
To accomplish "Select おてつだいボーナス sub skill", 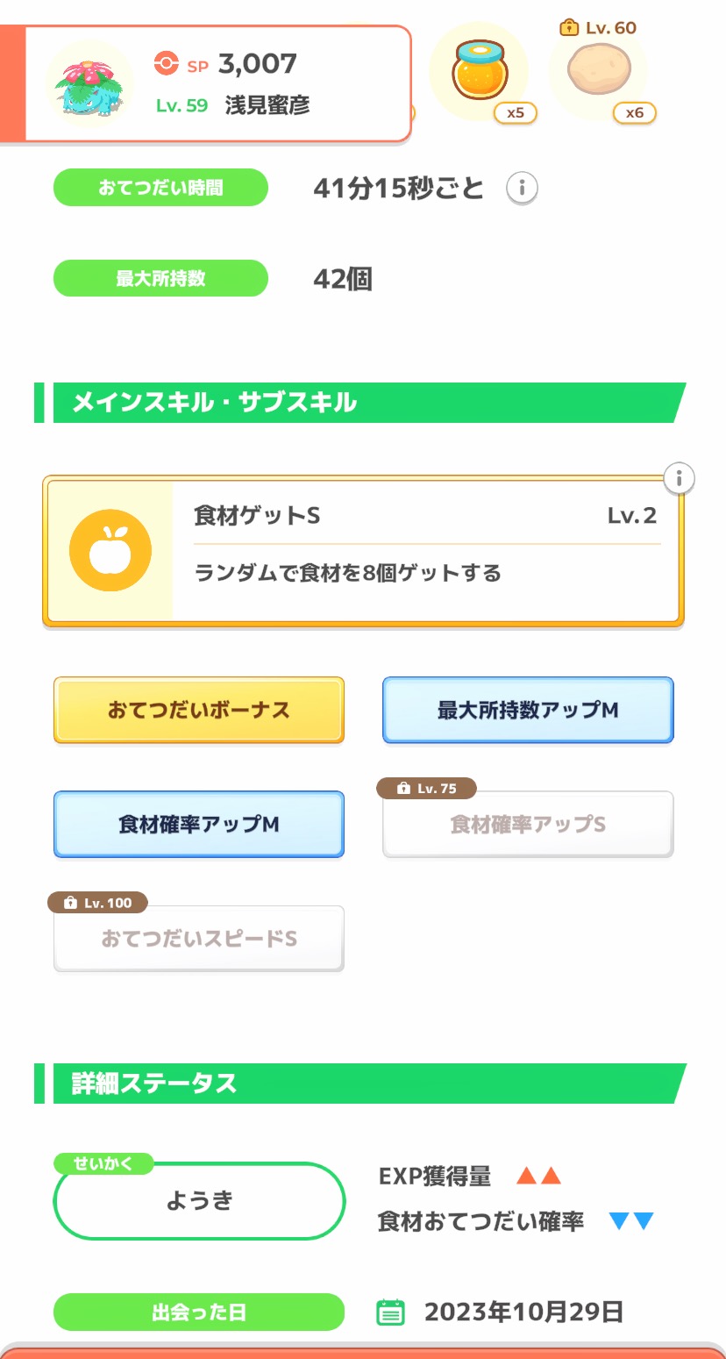I will tap(199, 710).
